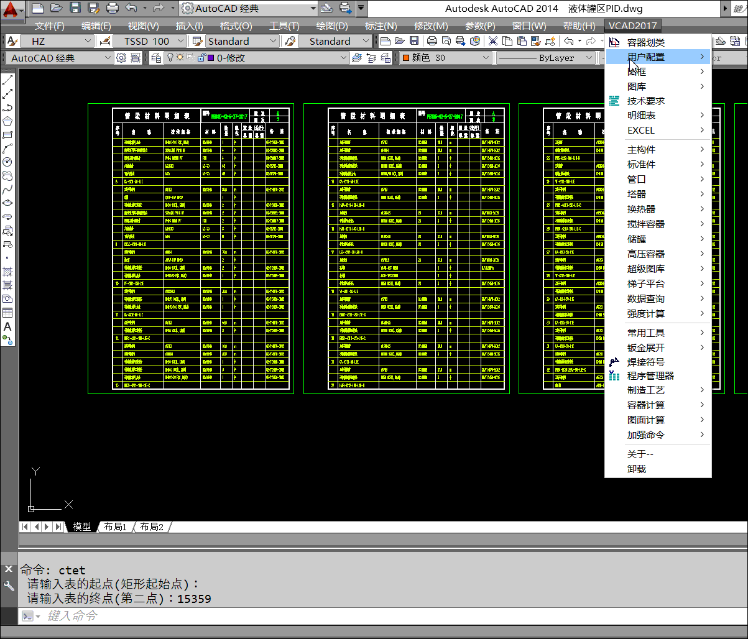Click 卸载 at bottom of VCAD2017 menu
The height and width of the screenshot is (639, 748).
(637, 469)
